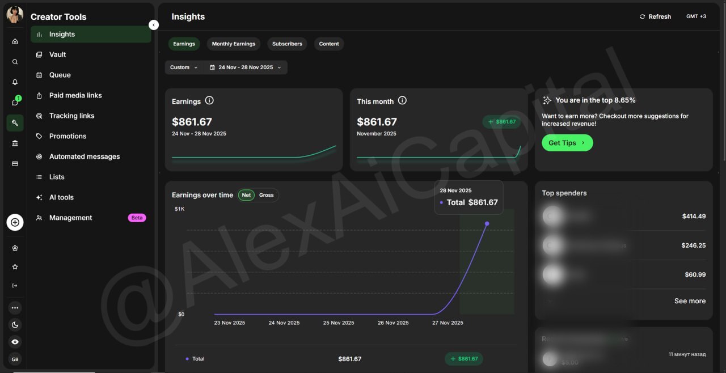Image resolution: width=726 pixels, height=373 pixels.
Task: Click the info icon beside This month
Action: 402,101
